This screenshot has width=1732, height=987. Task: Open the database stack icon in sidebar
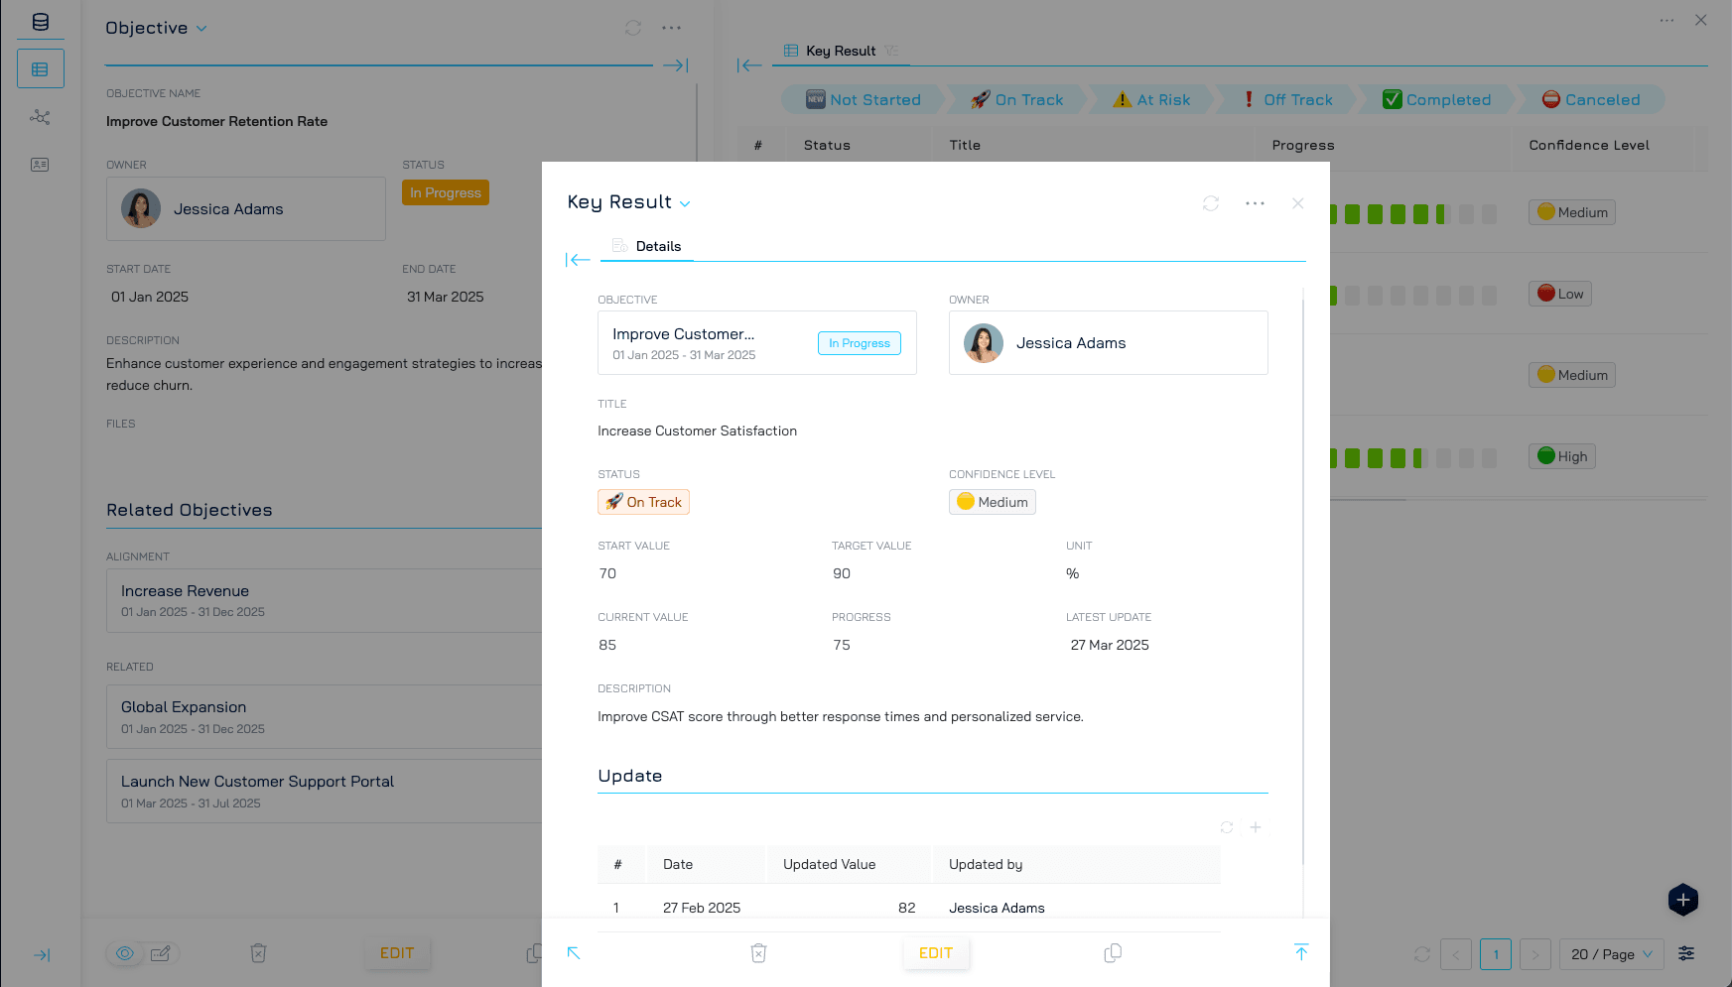[x=41, y=22]
